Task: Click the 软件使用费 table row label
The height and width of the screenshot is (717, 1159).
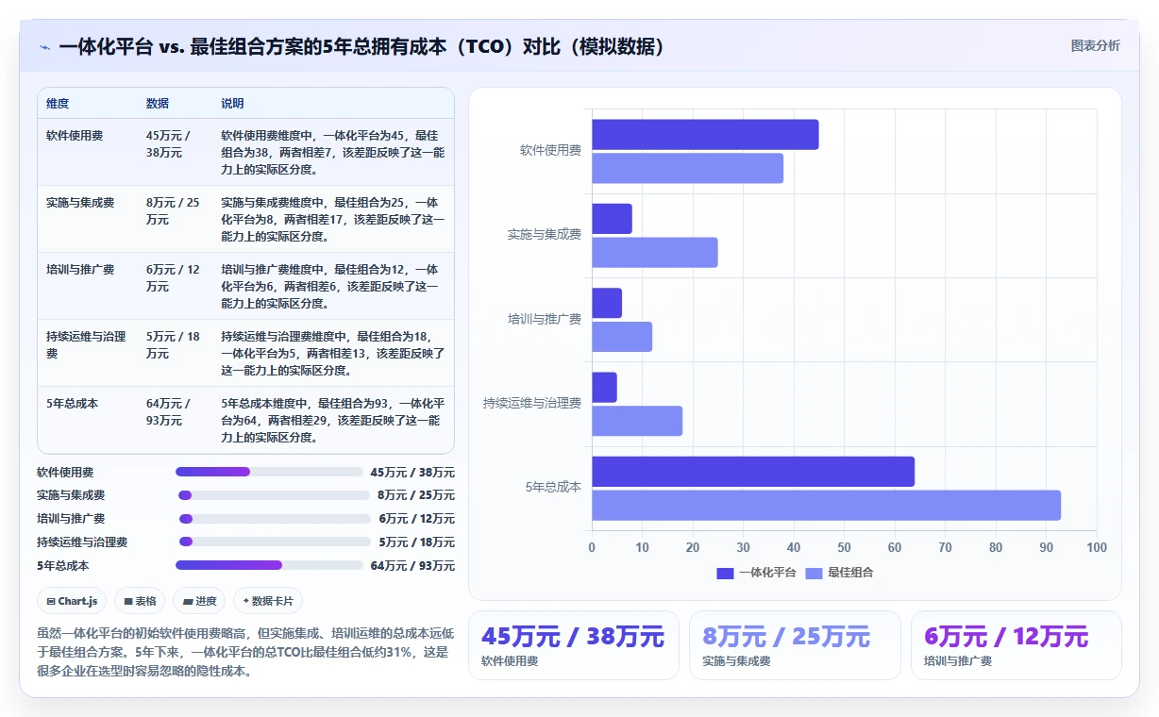Action: coord(75,135)
